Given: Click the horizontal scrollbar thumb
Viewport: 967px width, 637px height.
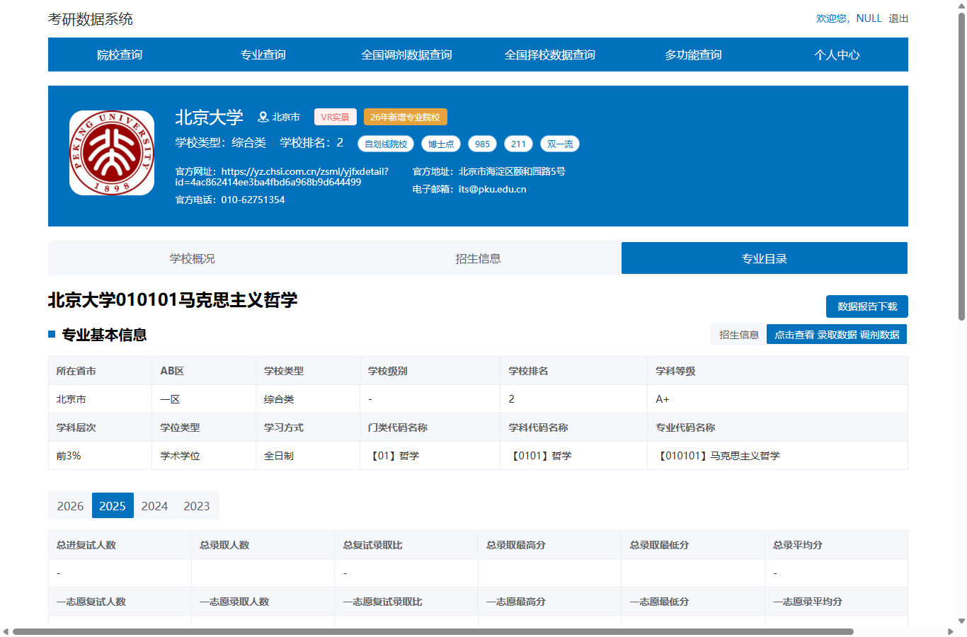Looking at the screenshot, I should click(433, 631).
